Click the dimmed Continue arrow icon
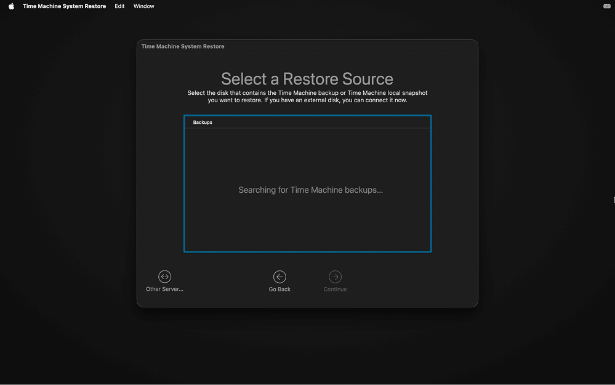615x385 pixels. [x=335, y=277]
